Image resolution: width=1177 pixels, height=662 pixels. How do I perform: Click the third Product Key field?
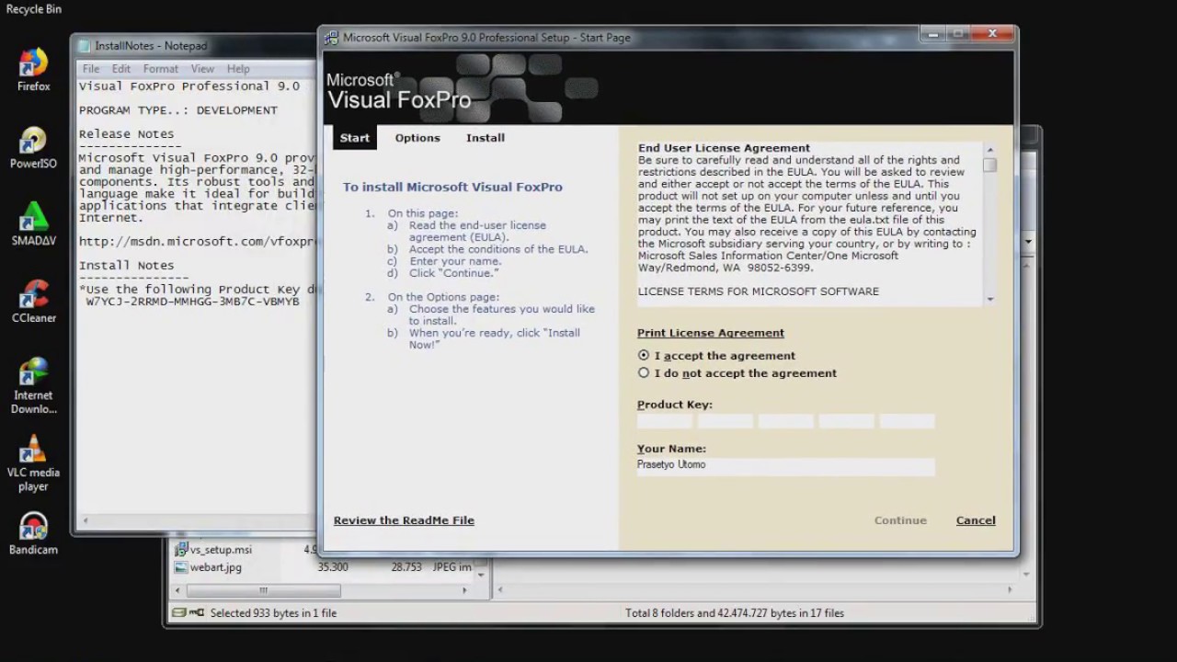pos(786,421)
